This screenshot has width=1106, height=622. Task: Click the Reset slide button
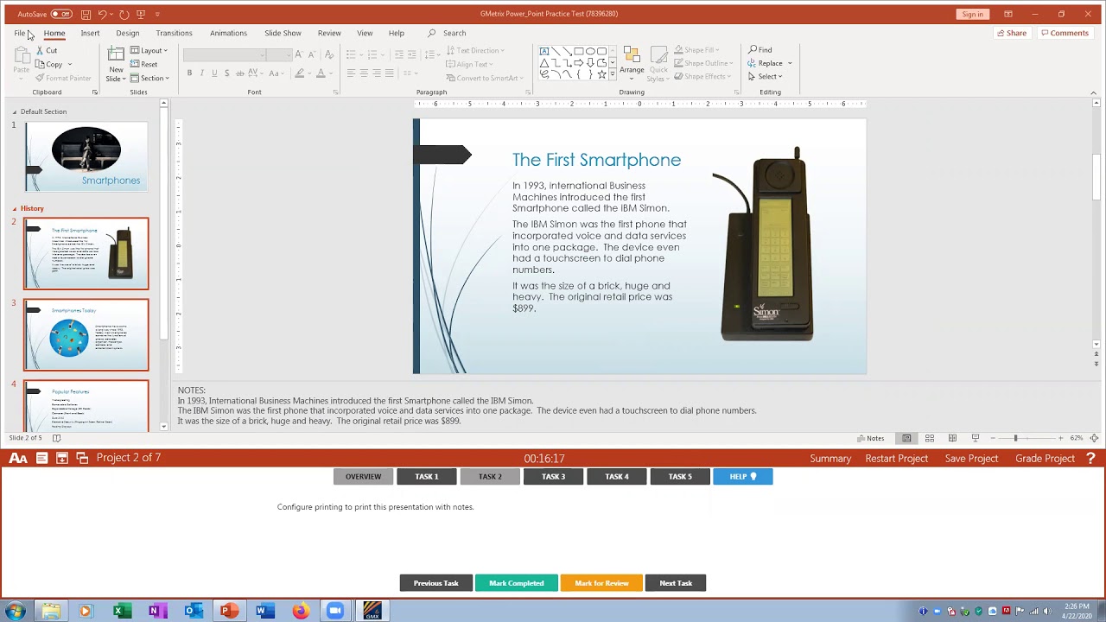(x=144, y=64)
